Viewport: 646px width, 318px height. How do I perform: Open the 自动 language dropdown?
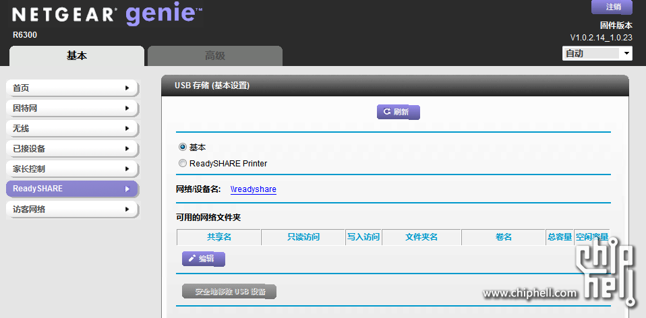tap(597, 53)
